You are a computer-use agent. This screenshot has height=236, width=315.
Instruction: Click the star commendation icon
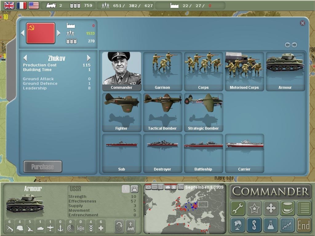254,208
